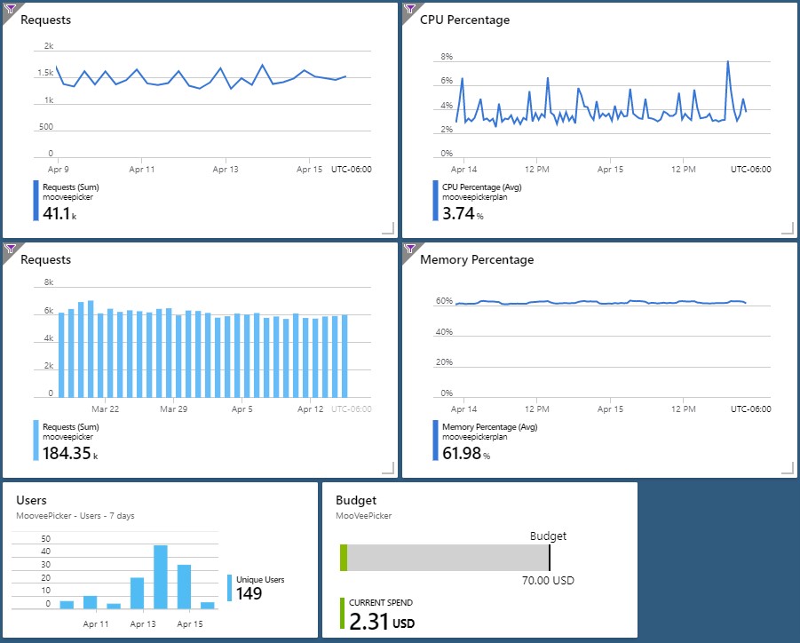Viewport: 800px width, 643px height.
Task: Click resize handle of Requests bar chart tile
Action: pos(388,468)
